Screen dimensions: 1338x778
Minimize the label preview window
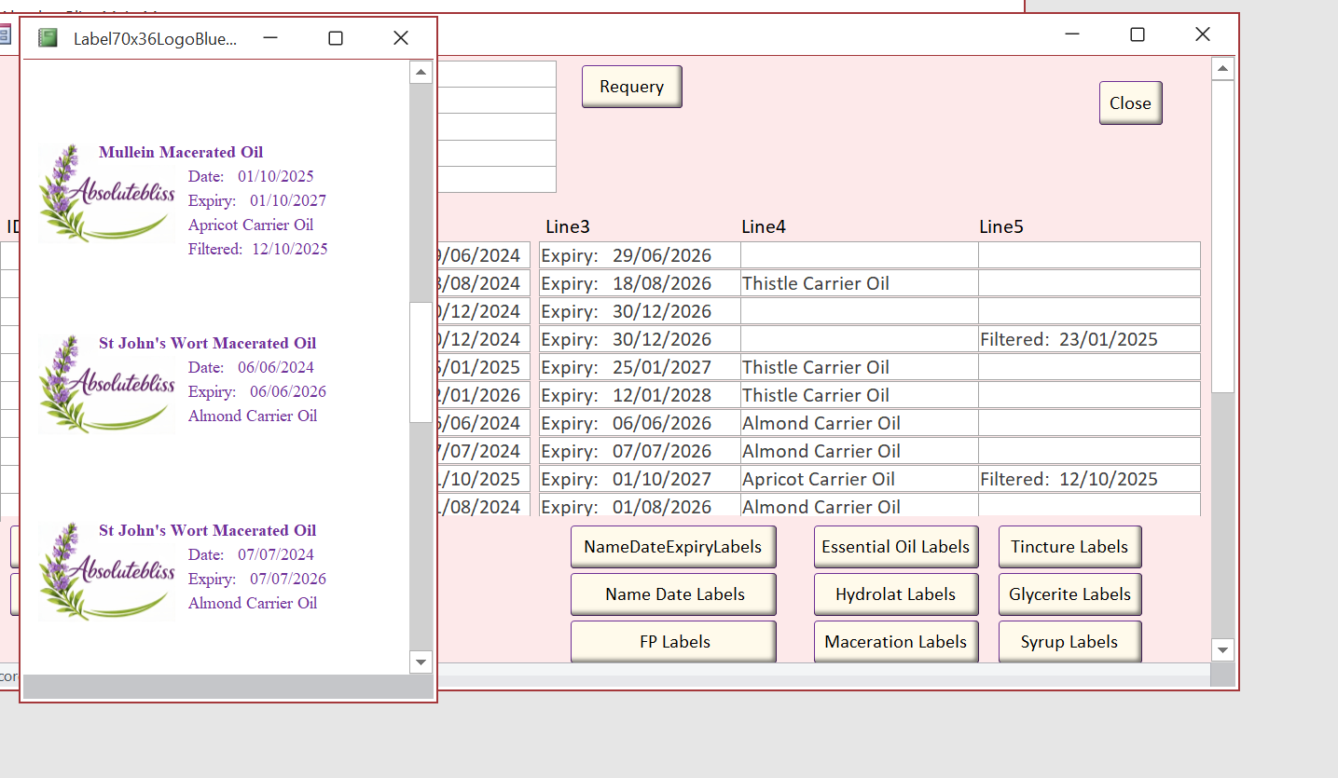270,38
